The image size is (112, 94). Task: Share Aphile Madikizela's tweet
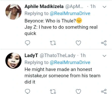coord(104,43)
